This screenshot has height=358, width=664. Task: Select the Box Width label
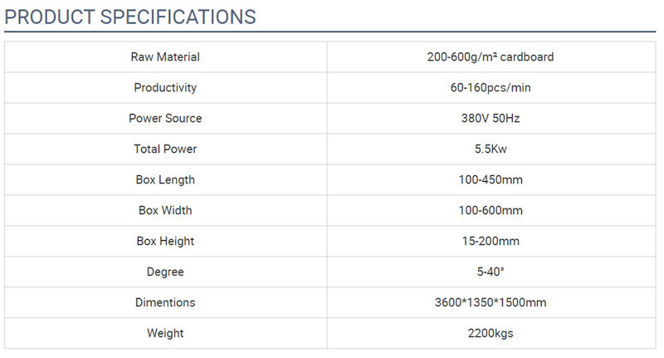coord(165,210)
